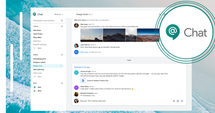215x113 pixels.
Task: Click into the message reply text field
Action: [x=124, y=101]
